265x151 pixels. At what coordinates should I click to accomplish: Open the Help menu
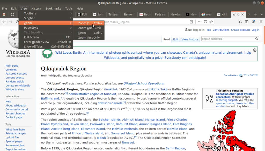80,9
